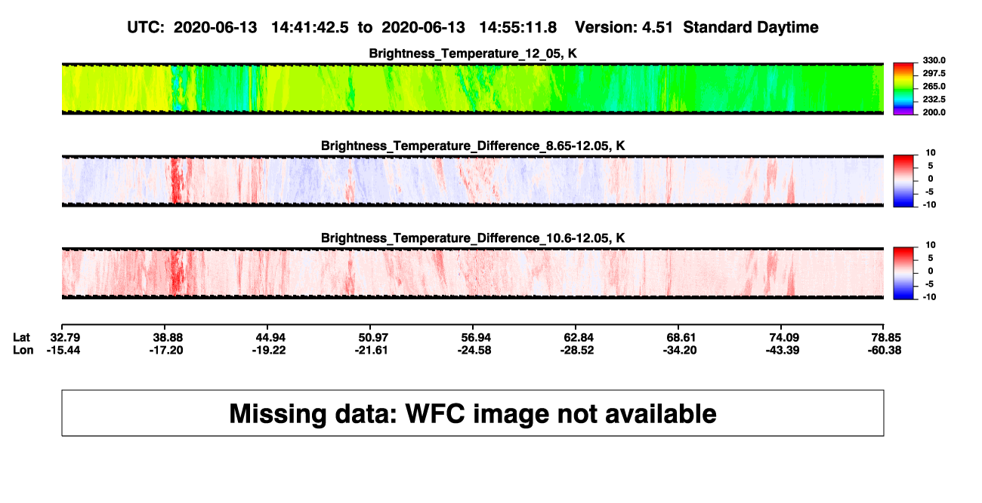Click the '-10' label on the 8.65-12.05 color bar
Viewport: 982px width, 503px height.
click(x=929, y=204)
